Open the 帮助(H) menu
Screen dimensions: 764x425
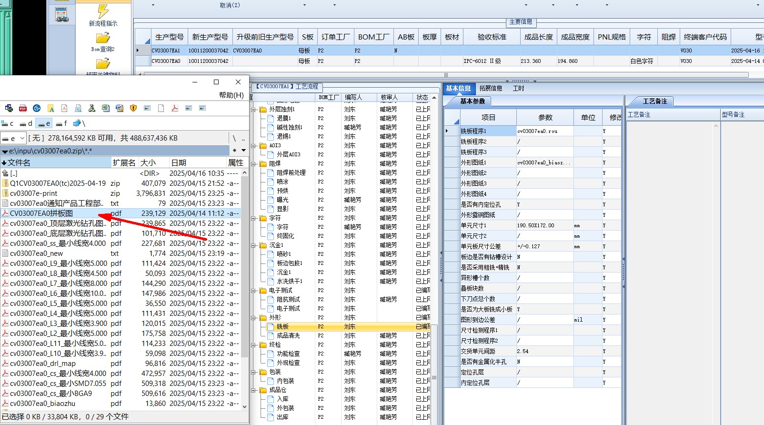pyautogui.click(x=231, y=95)
